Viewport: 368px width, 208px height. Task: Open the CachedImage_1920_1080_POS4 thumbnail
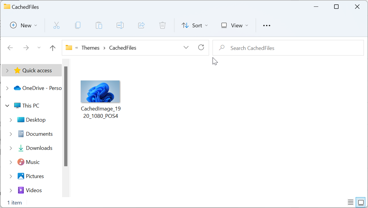100,91
